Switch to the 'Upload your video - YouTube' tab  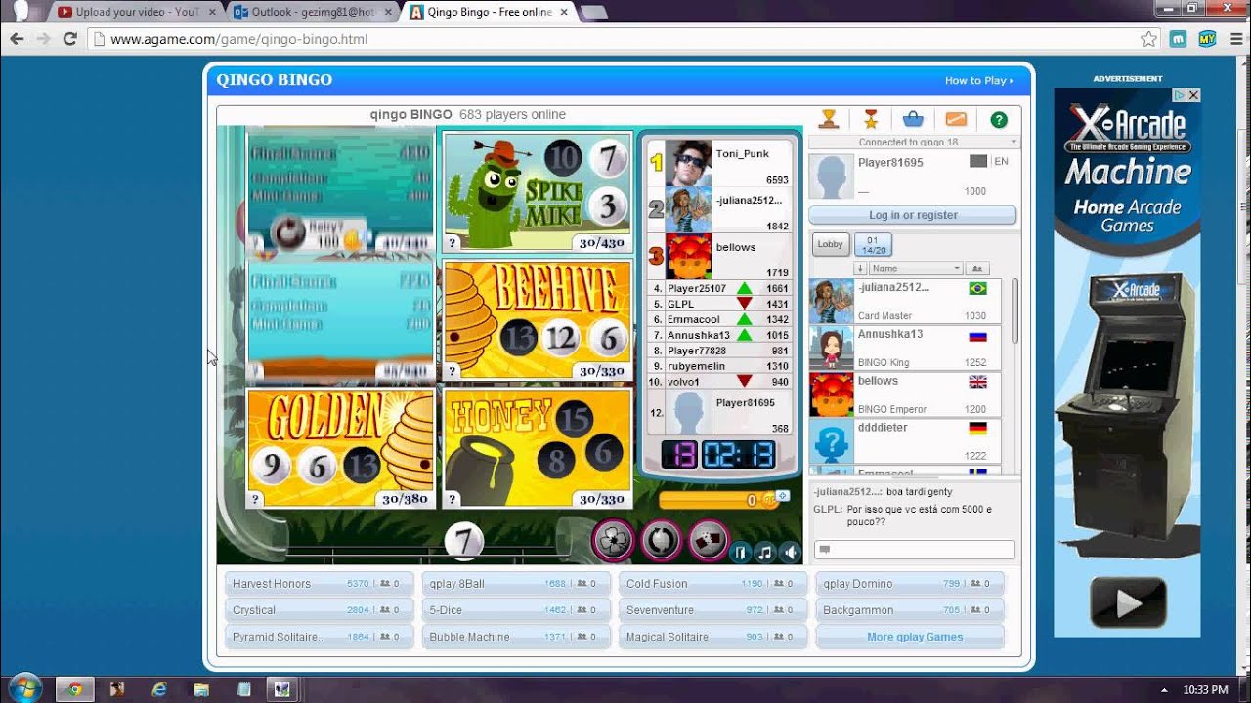137,12
